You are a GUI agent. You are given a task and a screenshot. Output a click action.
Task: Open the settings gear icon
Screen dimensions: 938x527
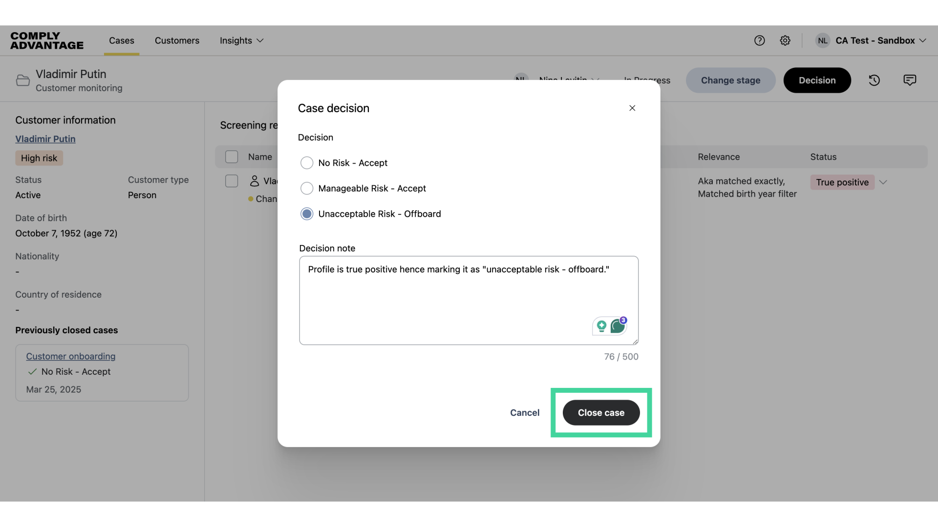coord(785,41)
